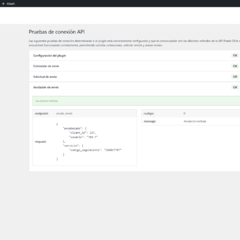Click the endpoint: label

tap(41, 113)
